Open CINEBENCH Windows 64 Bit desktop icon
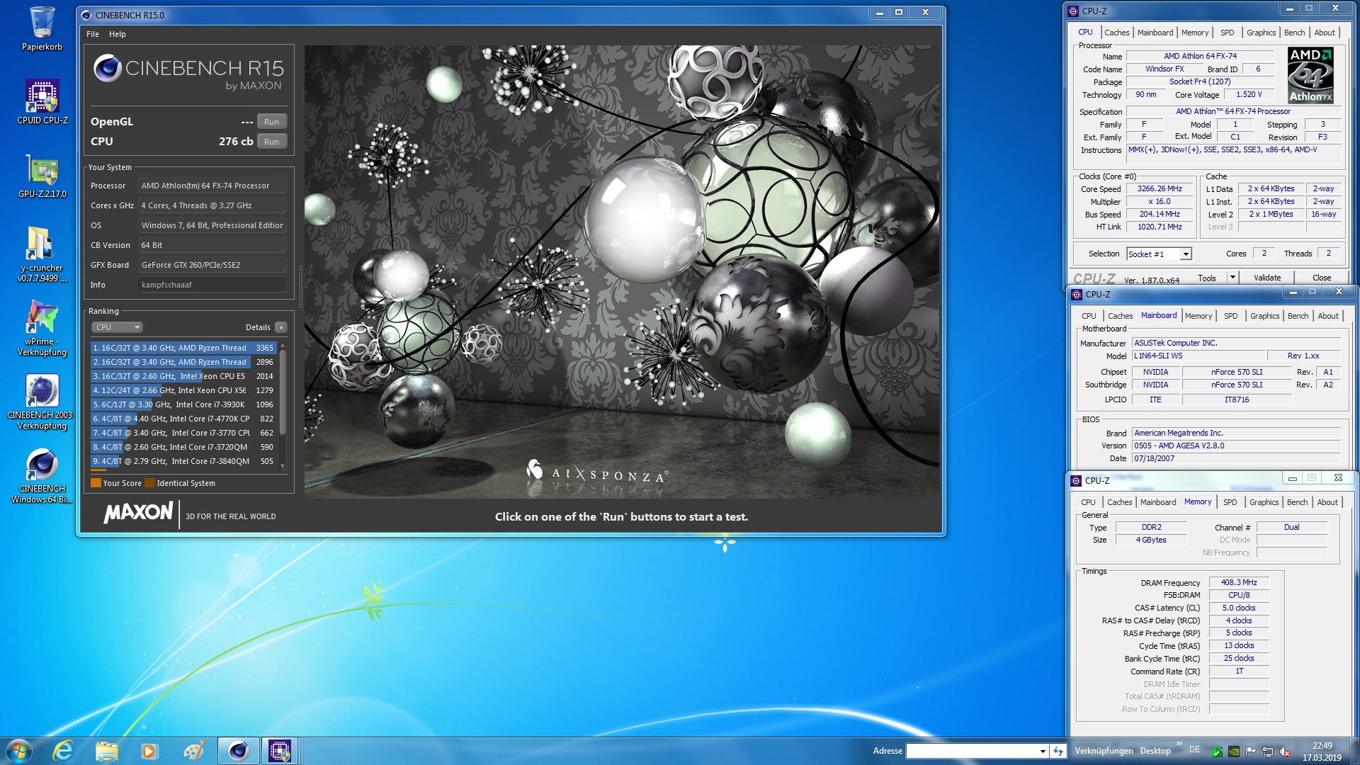Screen dimensions: 1360x765 coord(42,476)
